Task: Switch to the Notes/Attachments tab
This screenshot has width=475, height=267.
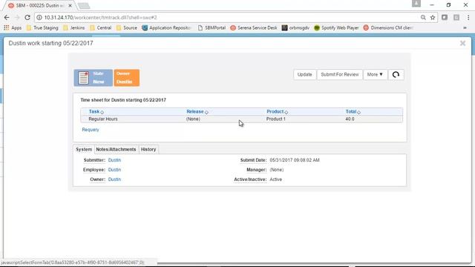Action: pyautogui.click(x=116, y=149)
